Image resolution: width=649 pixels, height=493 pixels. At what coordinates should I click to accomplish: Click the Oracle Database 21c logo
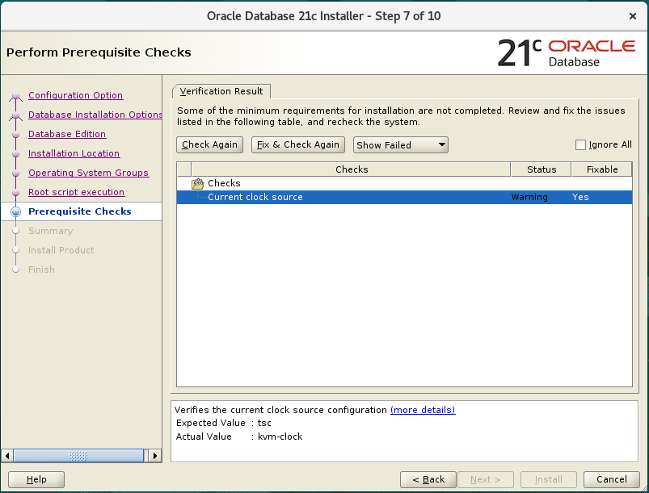567,53
